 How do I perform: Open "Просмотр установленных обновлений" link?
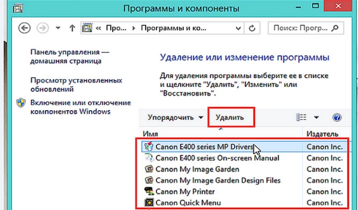[x=76, y=84]
